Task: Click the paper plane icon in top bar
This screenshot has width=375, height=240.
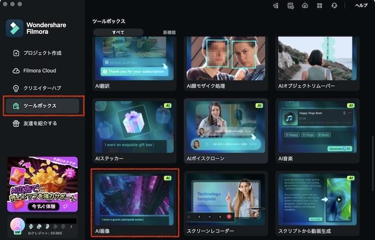Action: [276, 5]
